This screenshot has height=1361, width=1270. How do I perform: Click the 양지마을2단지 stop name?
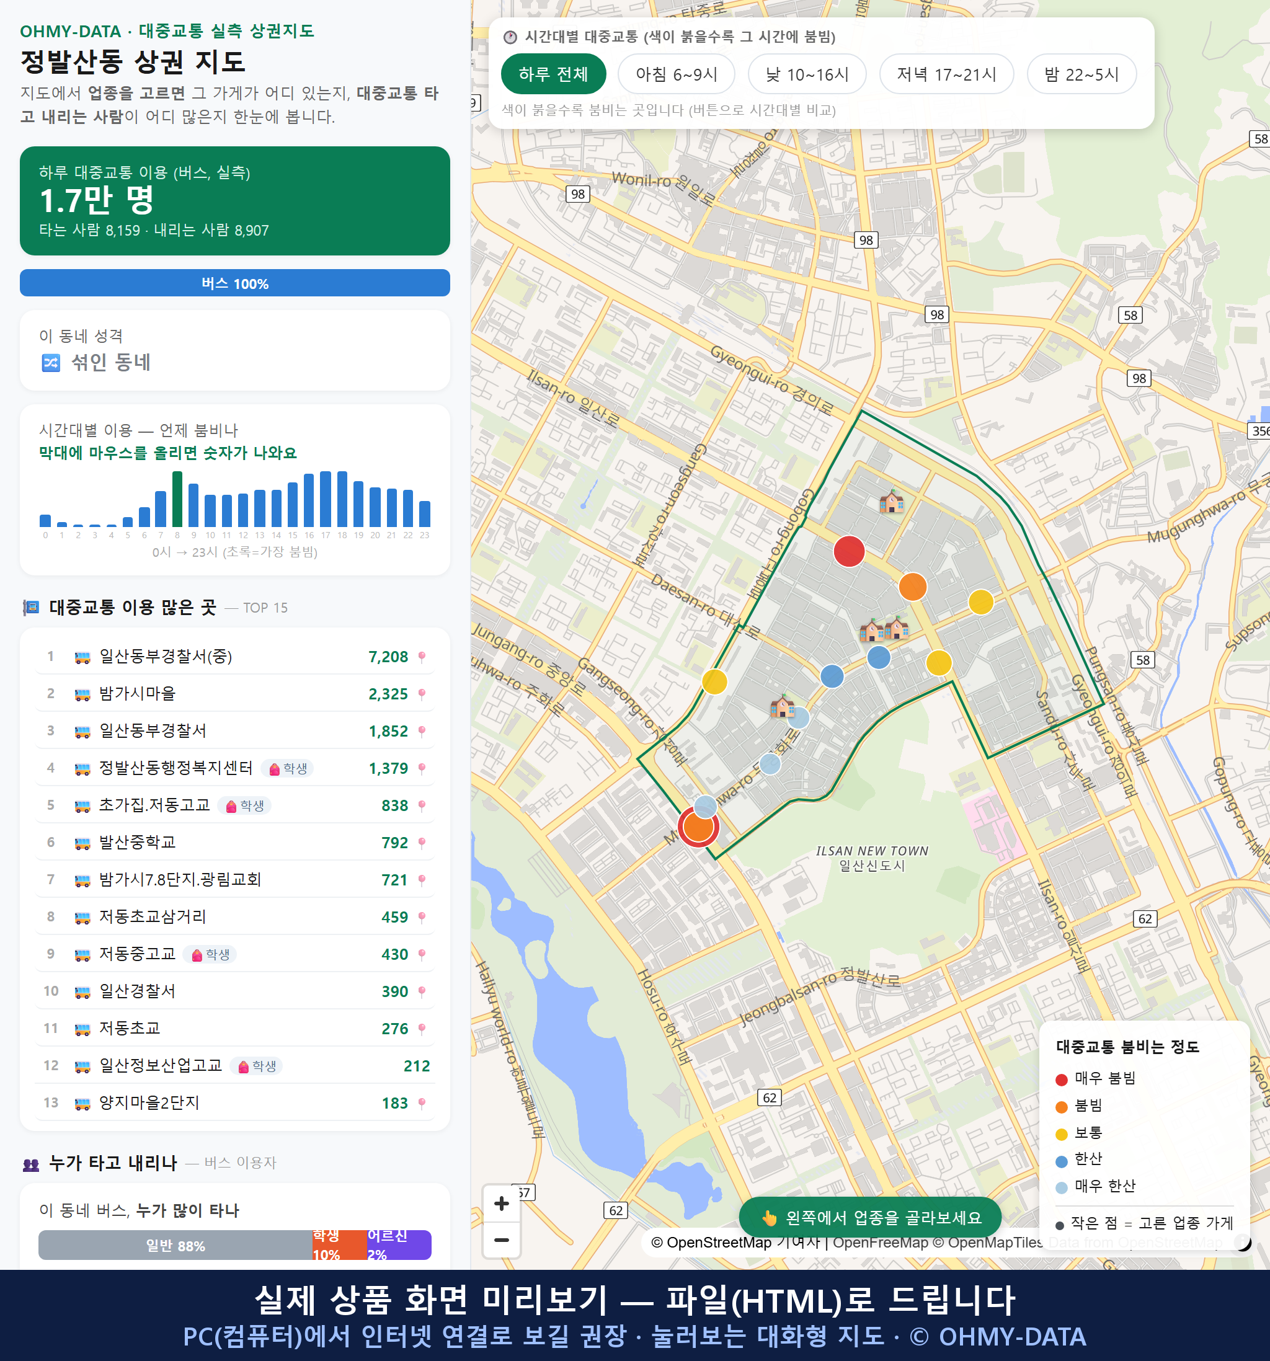(149, 1103)
